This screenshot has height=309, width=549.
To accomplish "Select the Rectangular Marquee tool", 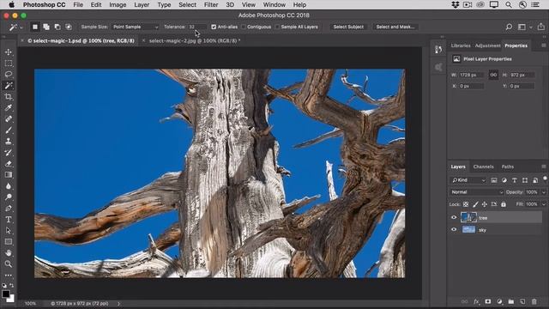I will tap(9, 63).
